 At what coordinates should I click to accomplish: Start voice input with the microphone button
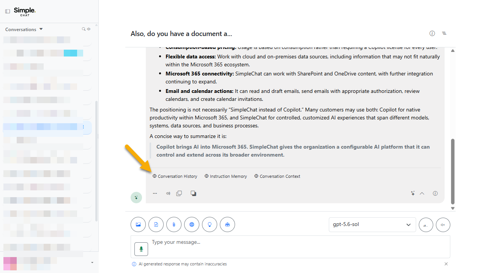click(x=141, y=249)
